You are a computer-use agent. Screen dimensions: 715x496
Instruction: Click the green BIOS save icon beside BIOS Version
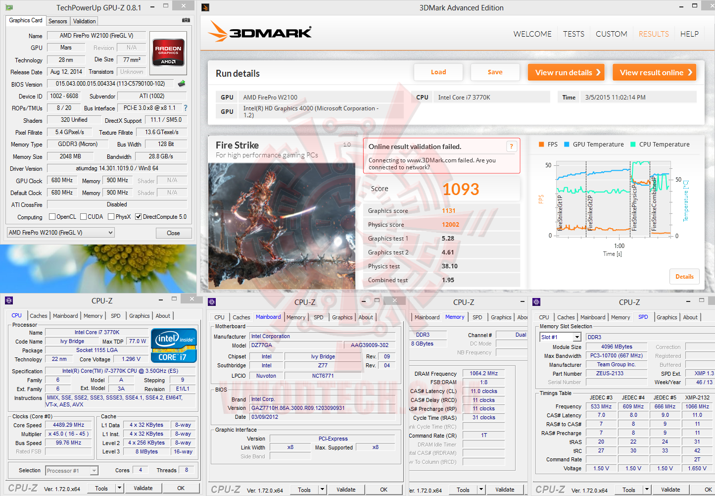click(x=181, y=83)
